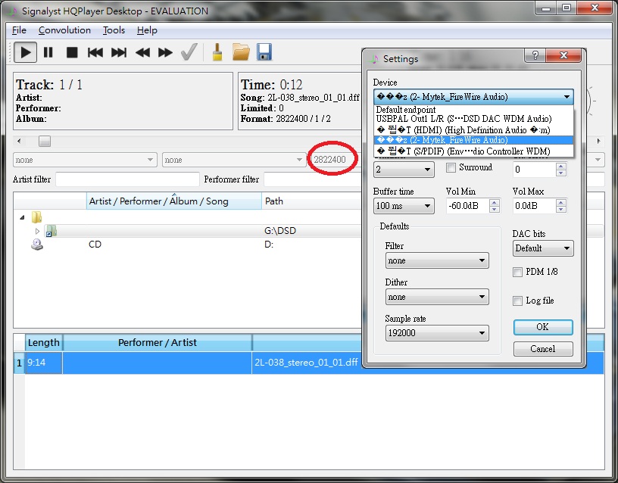Image resolution: width=618 pixels, height=483 pixels.
Task: Click the Performer / Artist playlist header
Action: click(x=158, y=343)
